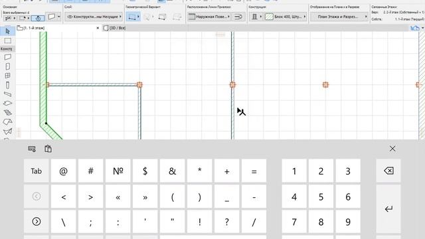Viewport: 425px width, 239px height.
Task: Select the Window tool in toolbox
Action: coord(7,76)
